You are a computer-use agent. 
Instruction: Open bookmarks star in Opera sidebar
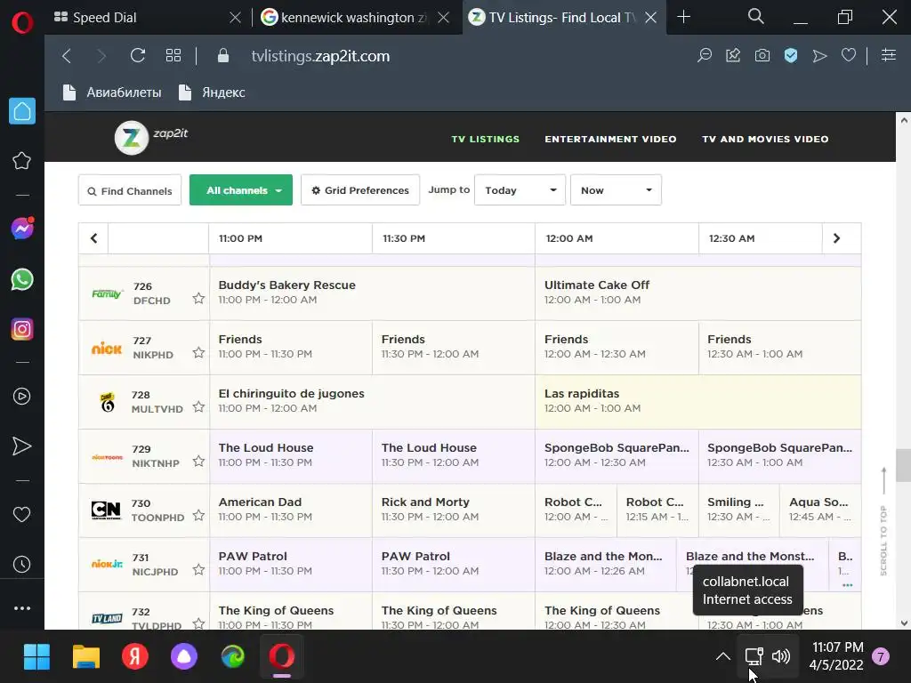pos(22,160)
